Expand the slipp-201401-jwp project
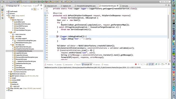The width and height of the screenshot is (176, 99). 7,88
